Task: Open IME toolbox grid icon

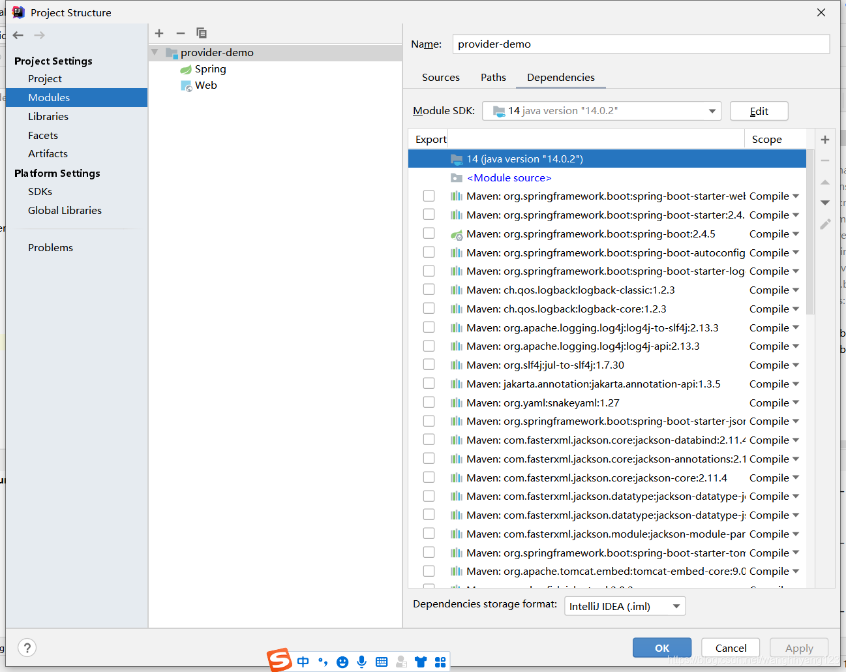Action: coord(440,662)
